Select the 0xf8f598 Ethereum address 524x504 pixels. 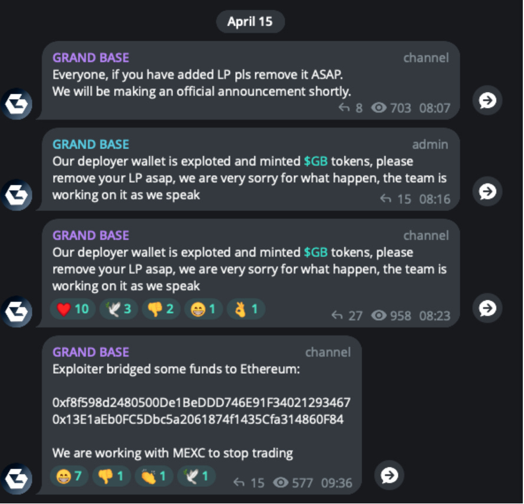pyautogui.click(x=202, y=403)
